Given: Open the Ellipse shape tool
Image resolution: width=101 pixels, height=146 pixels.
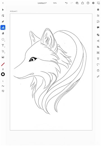Looking at the screenshot, I should [3, 39].
